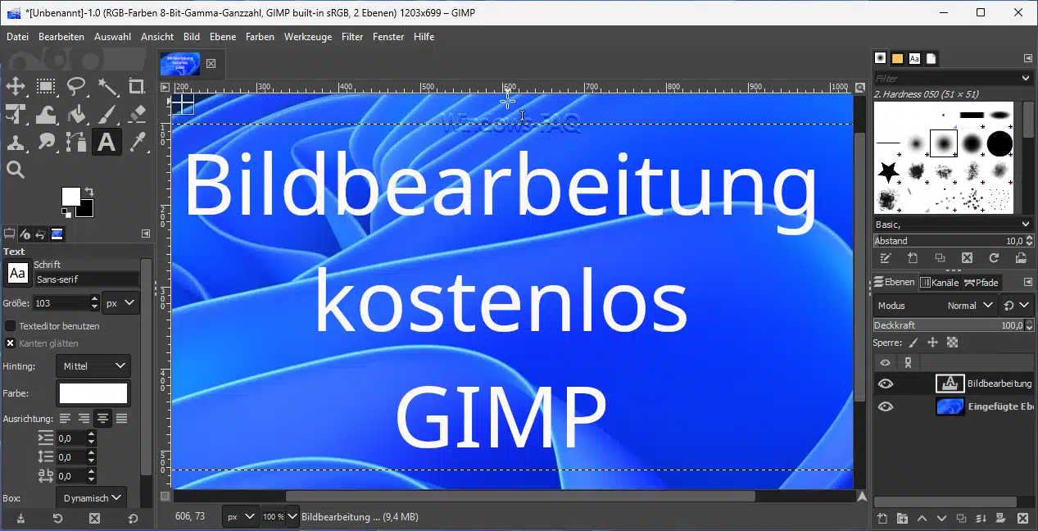Image resolution: width=1038 pixels, height=531 pixels.
Task: Uncheck Kanten glätten option
Action: click(11, 343)
